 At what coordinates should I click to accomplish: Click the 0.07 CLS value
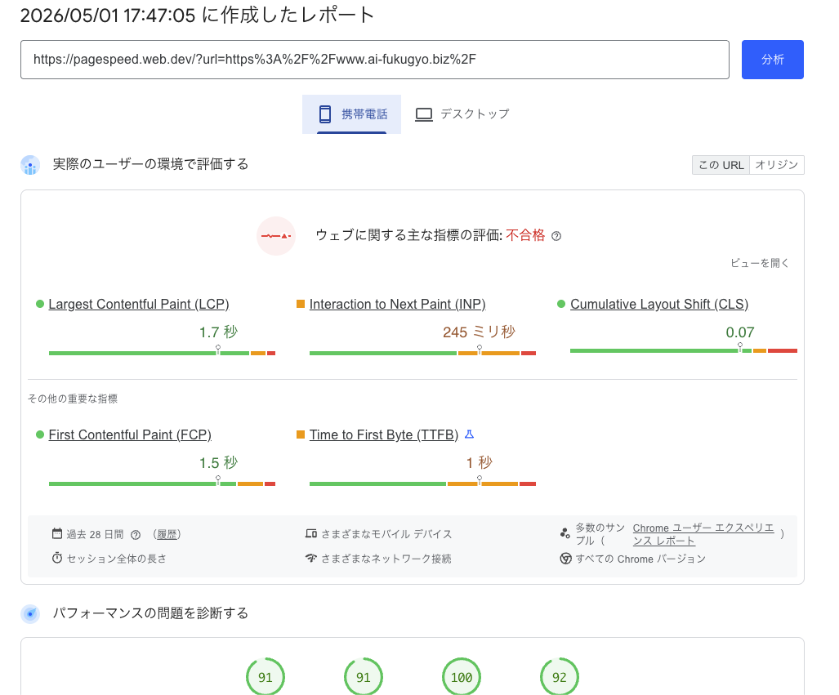(740, 332)
